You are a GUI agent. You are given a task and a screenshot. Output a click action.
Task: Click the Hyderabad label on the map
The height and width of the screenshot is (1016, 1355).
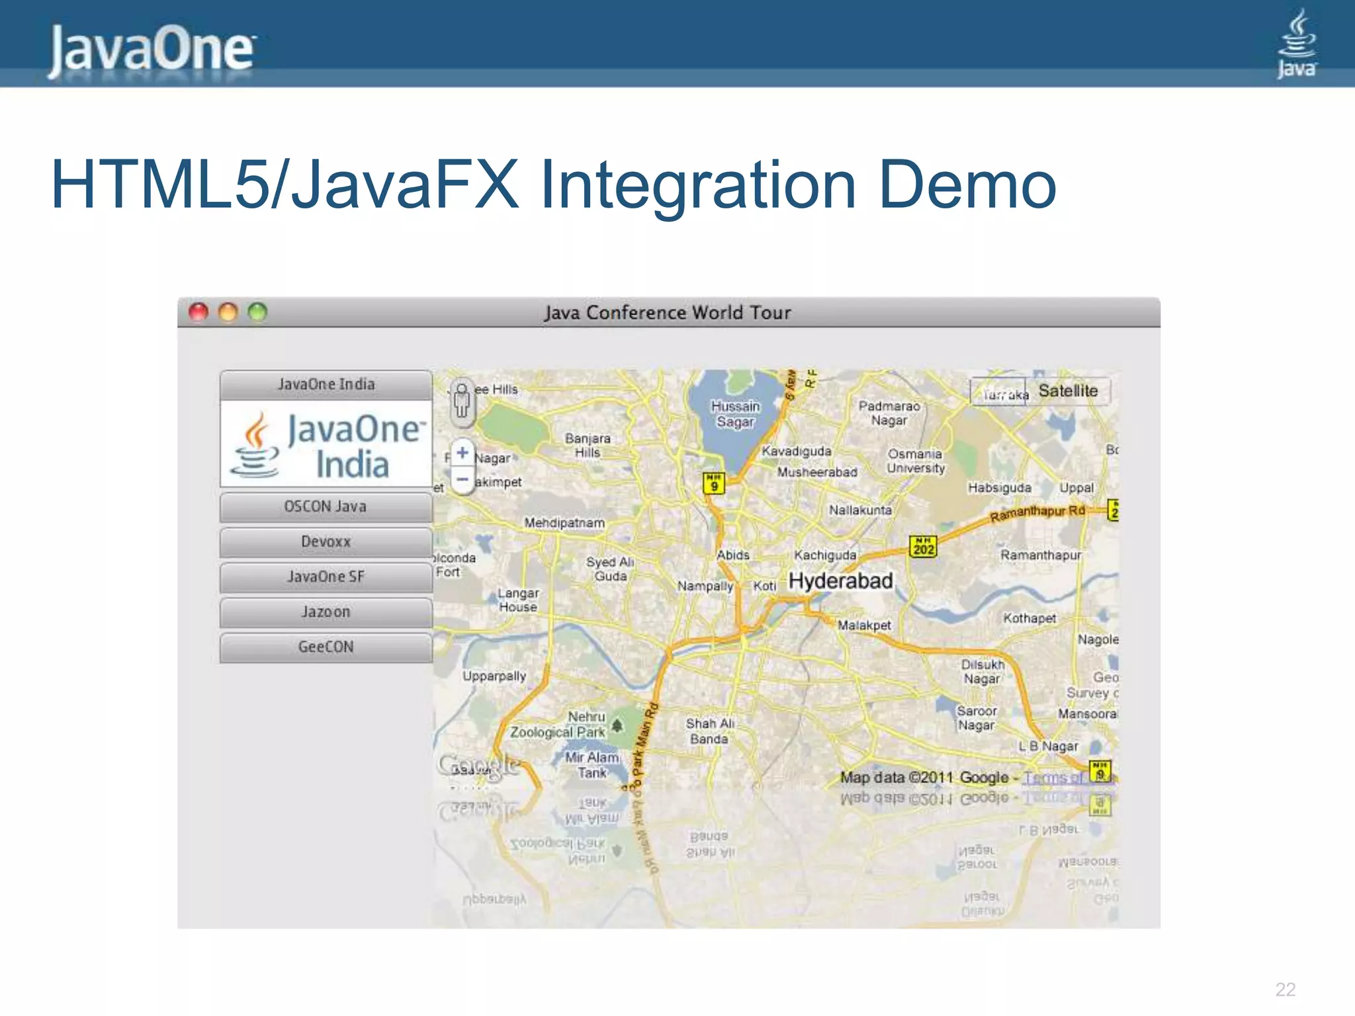840,581
